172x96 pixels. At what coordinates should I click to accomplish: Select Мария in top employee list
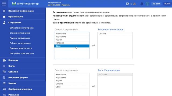[x=72, y=40]
